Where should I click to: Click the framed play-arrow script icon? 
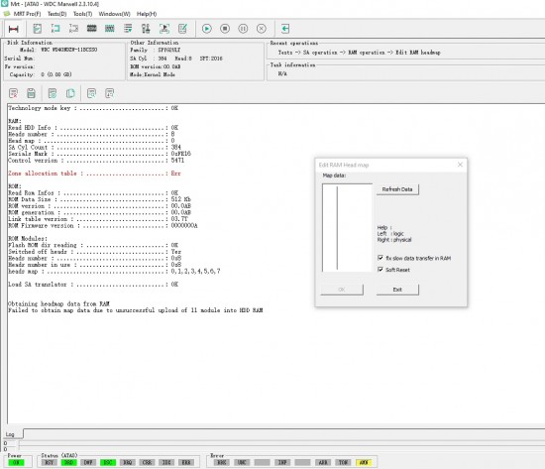(164, 29)
